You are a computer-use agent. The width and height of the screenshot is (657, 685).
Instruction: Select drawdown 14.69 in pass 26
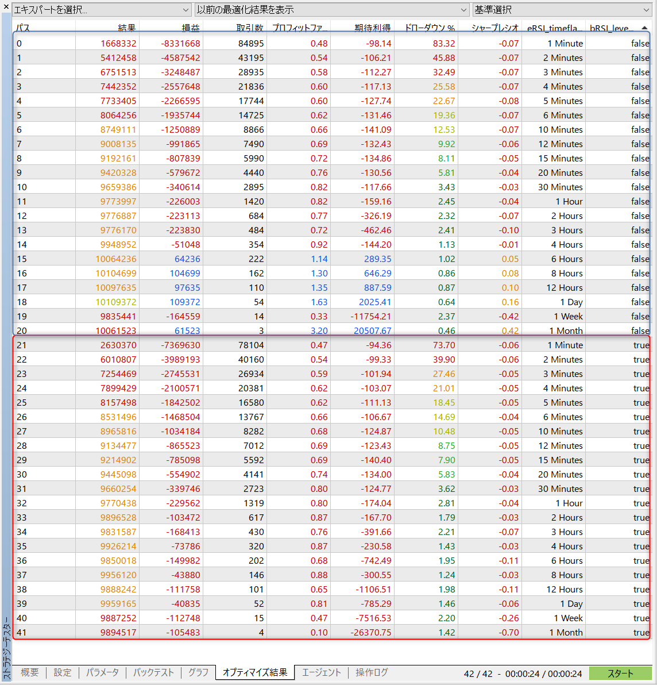(x=444, y=417)
